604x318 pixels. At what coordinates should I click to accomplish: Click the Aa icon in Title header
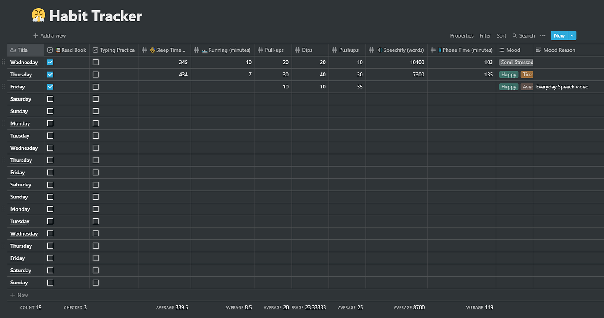(13, 50)
